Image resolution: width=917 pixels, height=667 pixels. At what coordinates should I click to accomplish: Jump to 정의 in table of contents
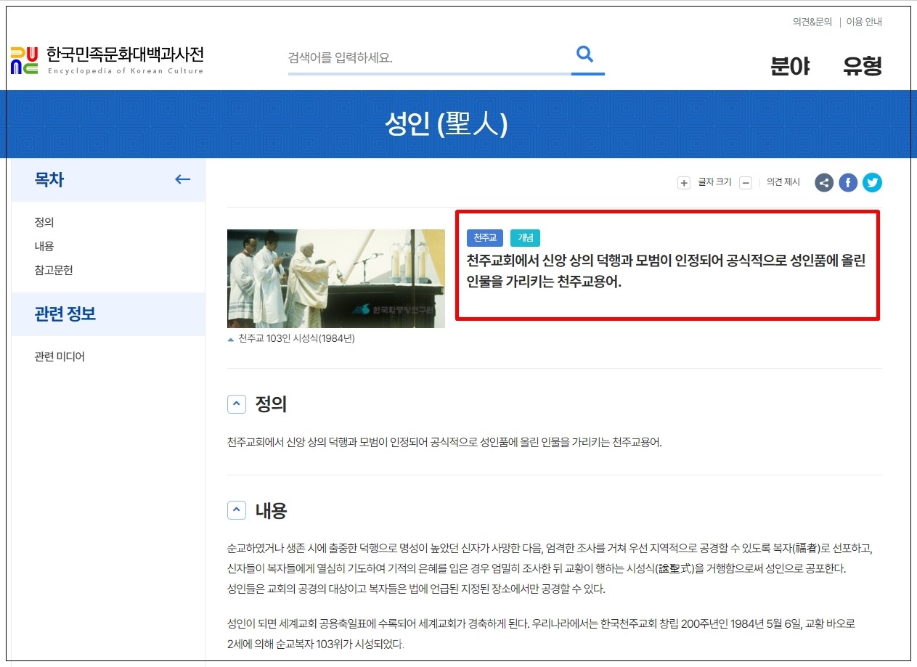point(44,222)
